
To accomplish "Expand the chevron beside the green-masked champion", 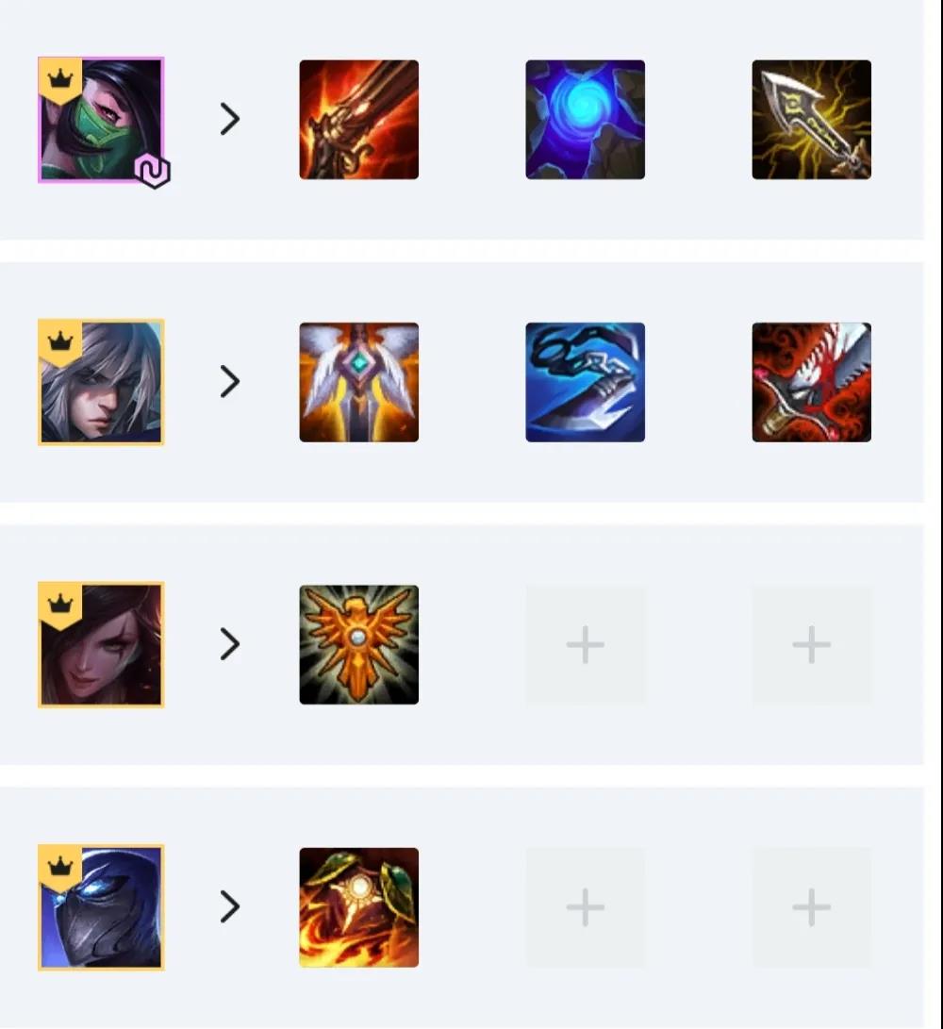I will 230,119.
